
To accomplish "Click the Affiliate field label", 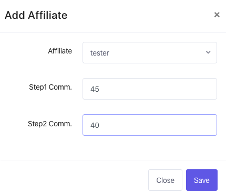I will pos(60,51).
